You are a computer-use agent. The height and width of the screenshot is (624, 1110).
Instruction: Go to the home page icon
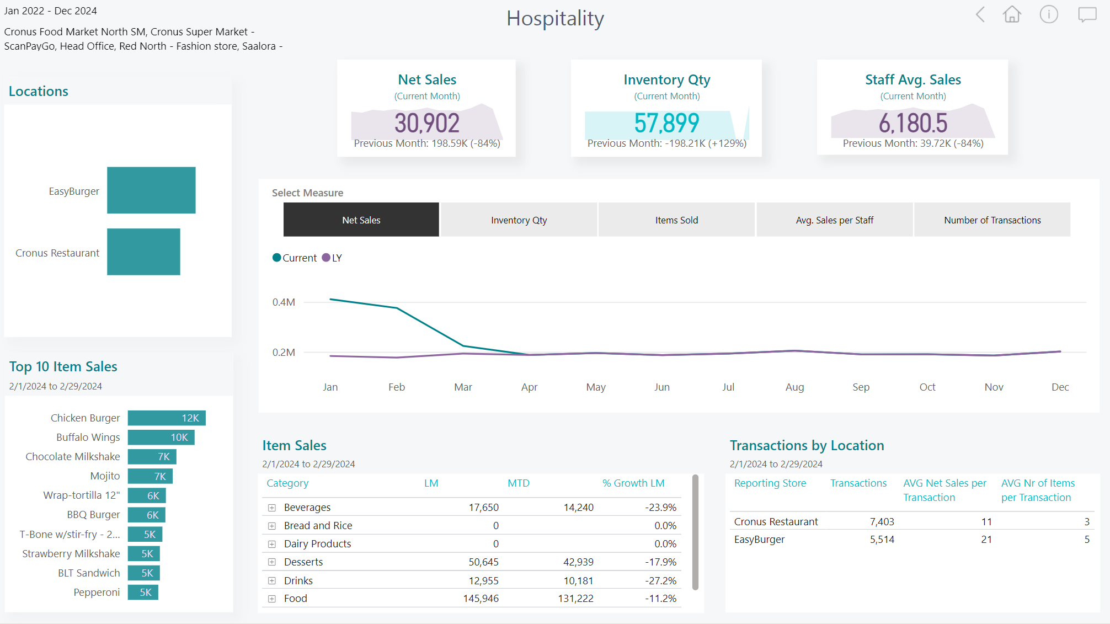1012,15
